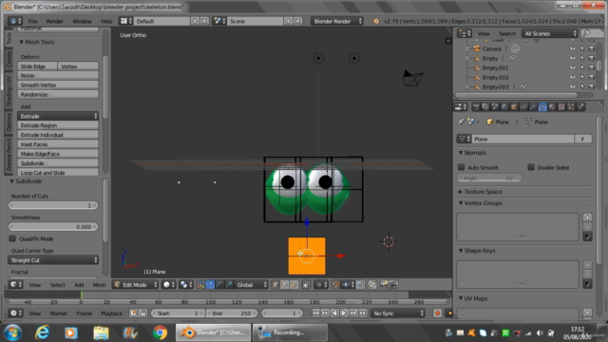This screenshot has height=342, width=608.
Task: Switch to edge select mode
Action: pos(284,285)
